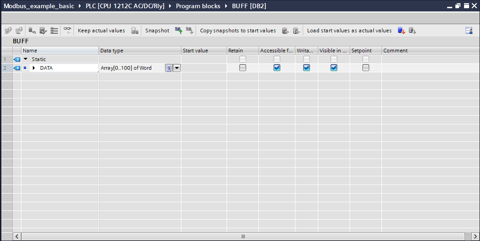
Task: Collapse the Static section
Action: 26,59
